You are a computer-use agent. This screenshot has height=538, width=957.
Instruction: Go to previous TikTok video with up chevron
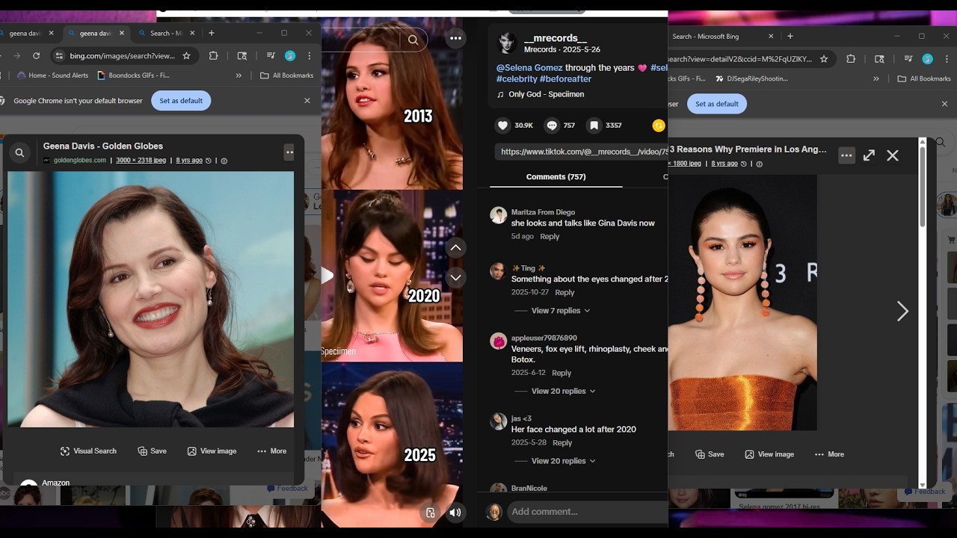point(455,247)
